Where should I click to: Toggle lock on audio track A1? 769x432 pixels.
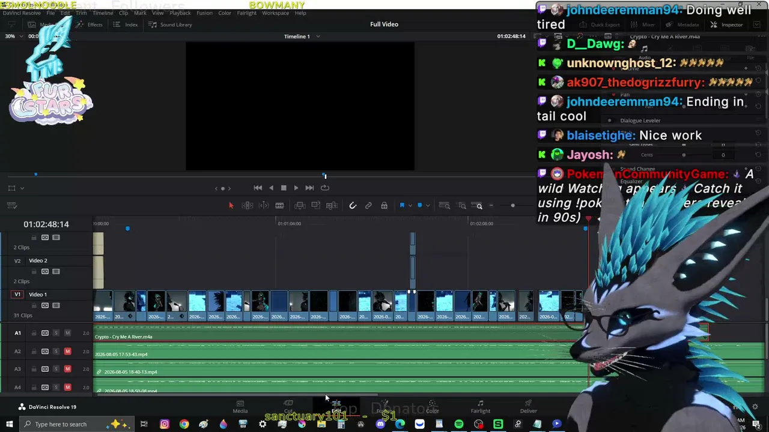[x=34, y=333]
